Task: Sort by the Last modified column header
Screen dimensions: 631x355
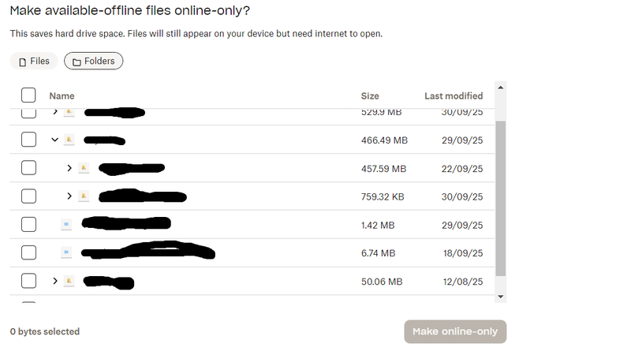Action: 454,95
